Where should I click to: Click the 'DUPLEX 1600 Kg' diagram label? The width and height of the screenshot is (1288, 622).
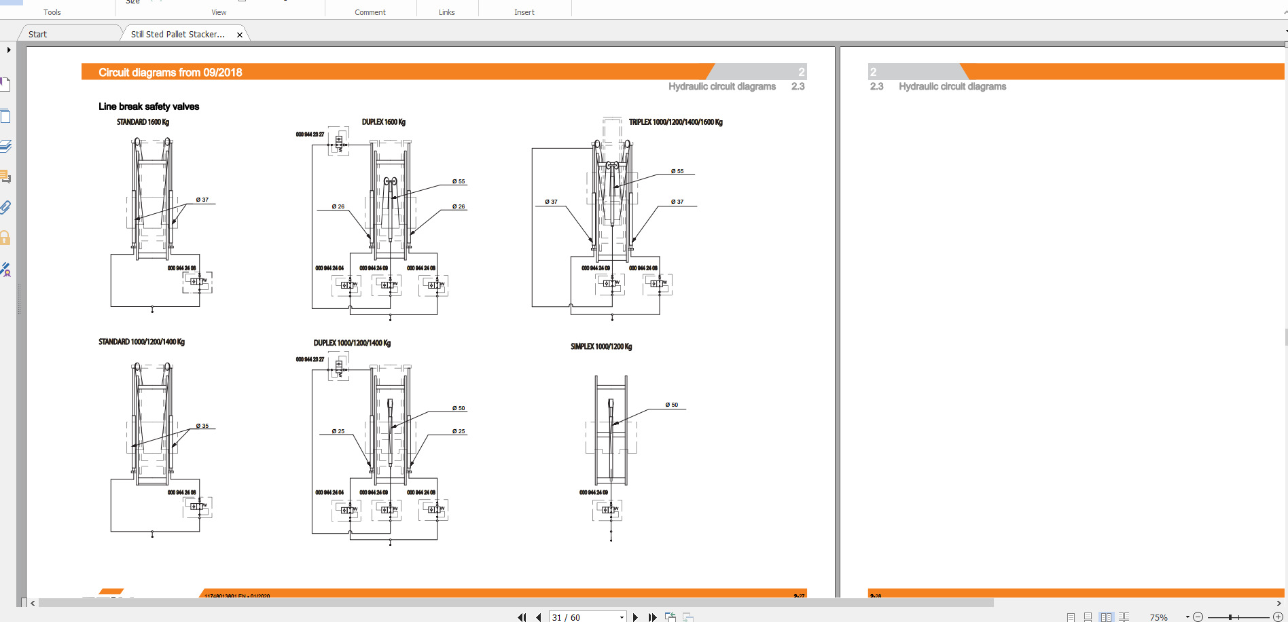(x=383, y=122)
